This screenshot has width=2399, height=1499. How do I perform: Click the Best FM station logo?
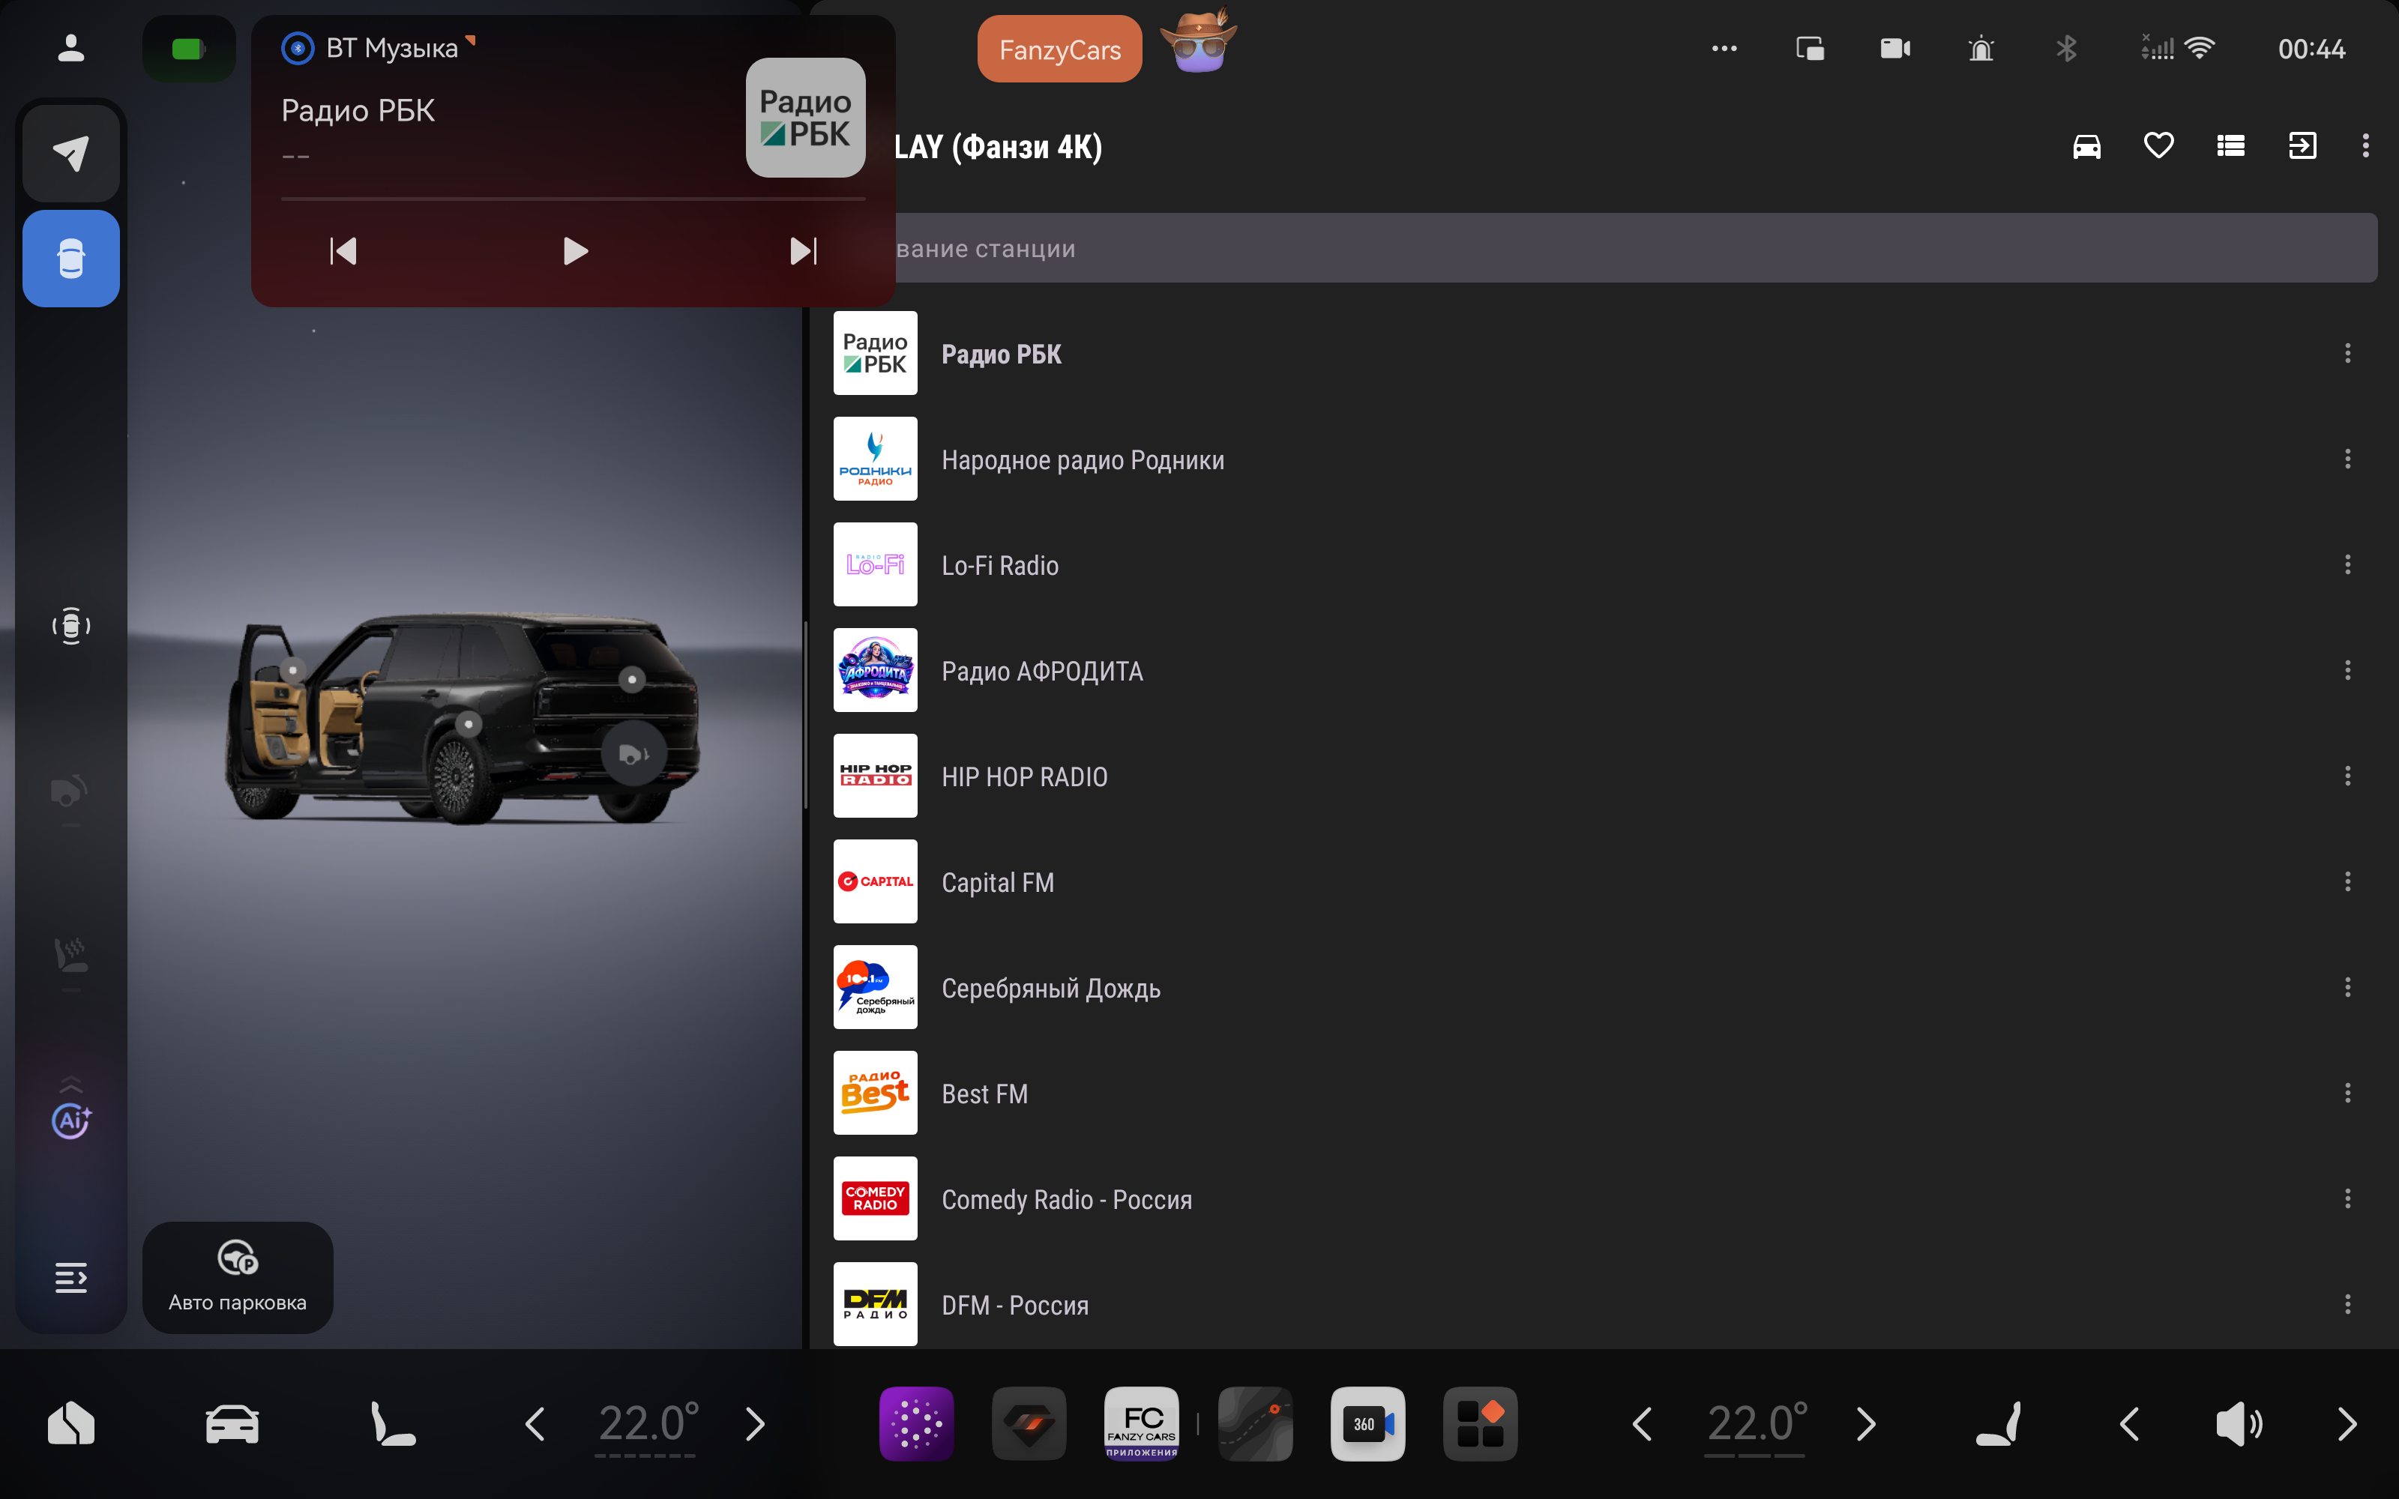pyautogui.click(x=876, y=1093)
